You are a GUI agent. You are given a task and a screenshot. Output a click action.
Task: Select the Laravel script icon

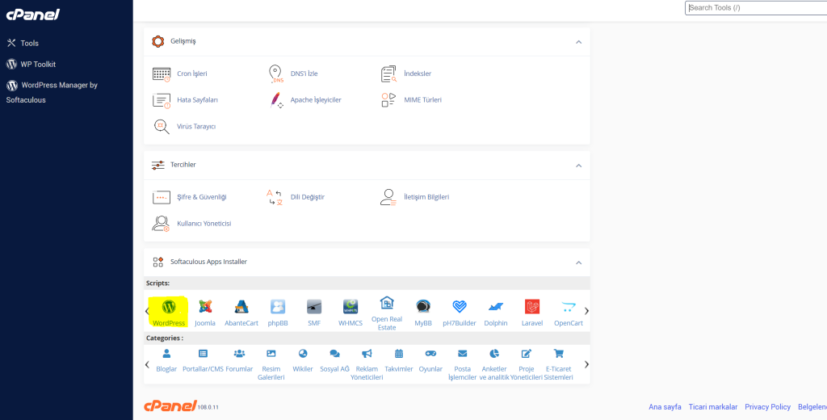[532, 307]
